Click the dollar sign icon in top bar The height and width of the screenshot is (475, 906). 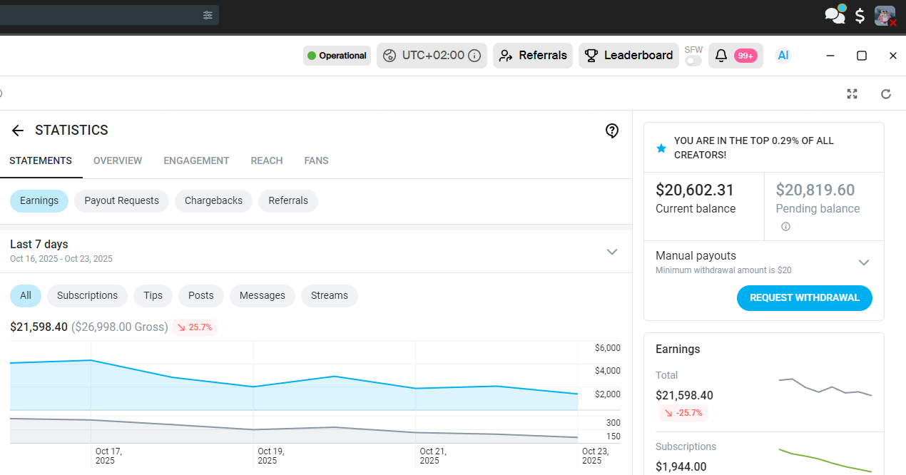point(860,16)
